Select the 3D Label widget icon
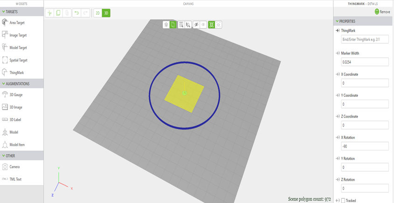The height and width of the screenshot is (203, 394). [x=5, y=120]
